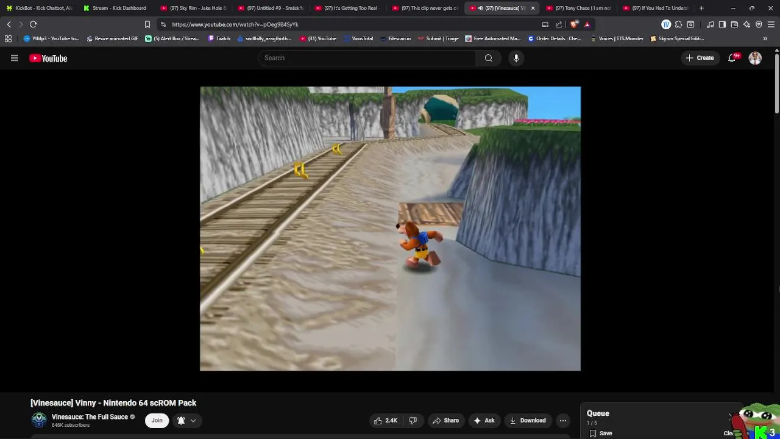Image resolution: width=780 pixels, height=439 pixels.
Task: Open the Create menu
Action: click(700, 58)
